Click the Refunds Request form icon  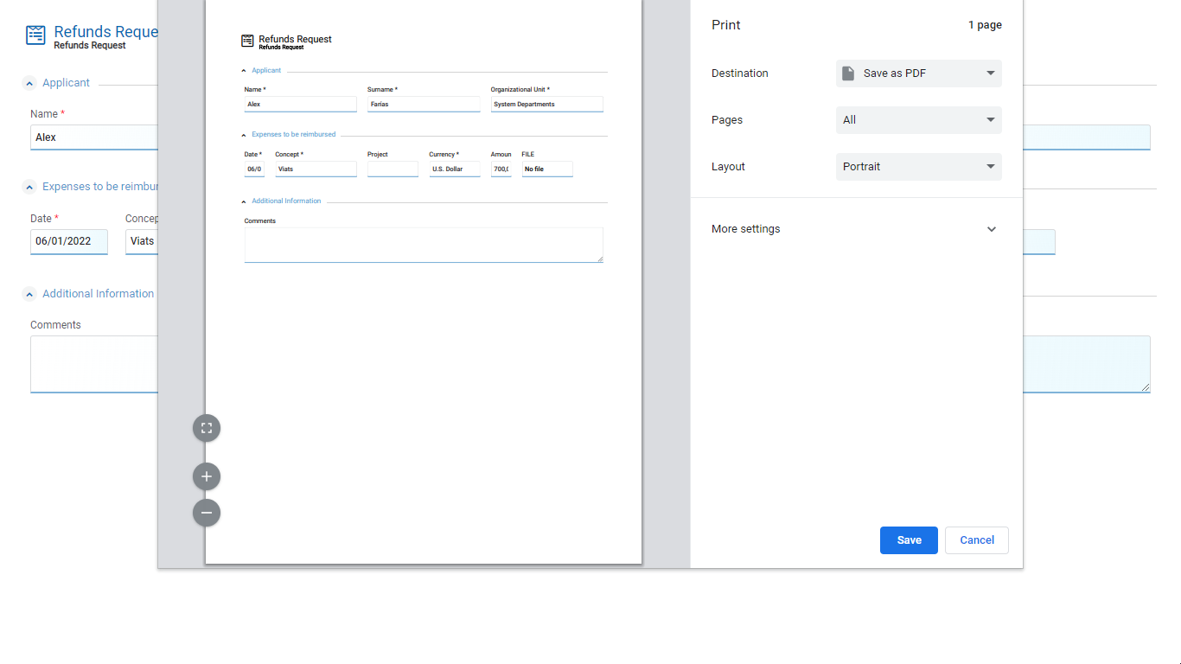[x=35, y=35]
